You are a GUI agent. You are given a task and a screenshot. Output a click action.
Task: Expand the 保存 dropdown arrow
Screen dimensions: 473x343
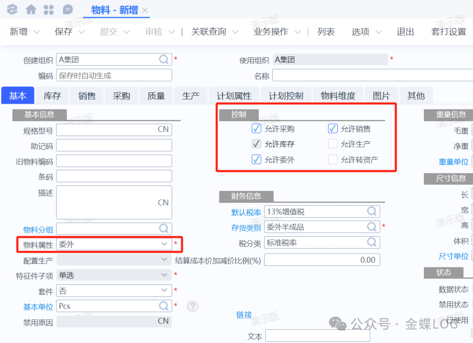click(81, 32)
